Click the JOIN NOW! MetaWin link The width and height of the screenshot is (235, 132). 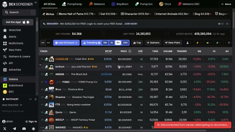click(x=131, y=23)
